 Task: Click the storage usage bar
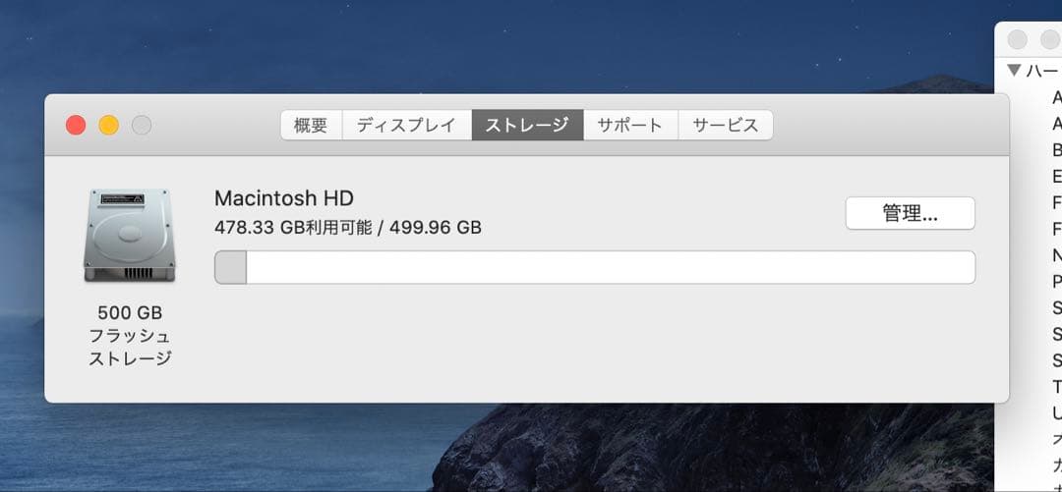[595, 267]
